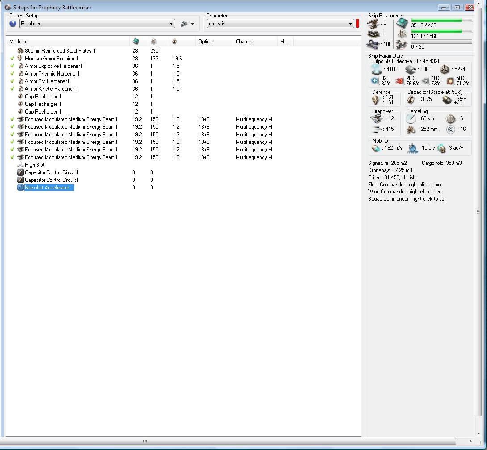487x450 pixels.
Task: Sort by the Charges column header
Action: (x=255, y=41)
